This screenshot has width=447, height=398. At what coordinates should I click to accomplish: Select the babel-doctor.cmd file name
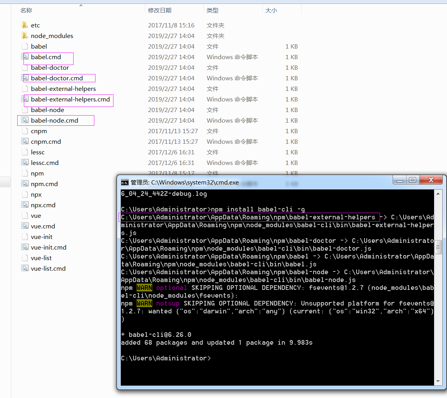coord(57,78)
